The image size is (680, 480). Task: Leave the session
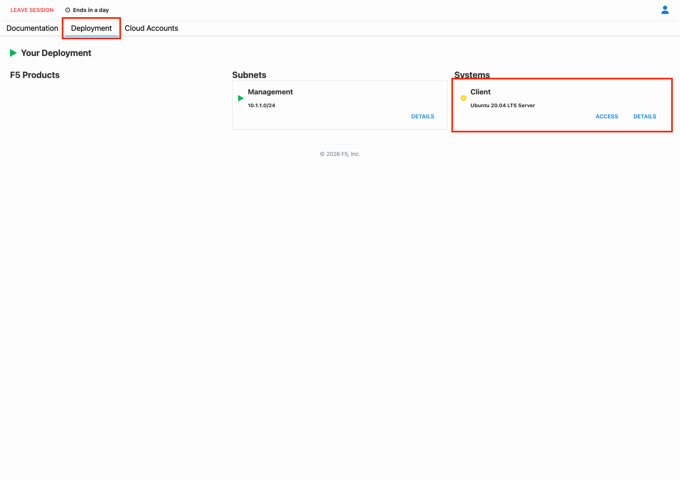point(32,10)
